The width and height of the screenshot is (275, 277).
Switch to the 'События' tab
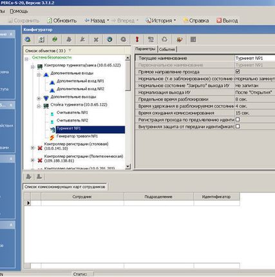point(167,50)
